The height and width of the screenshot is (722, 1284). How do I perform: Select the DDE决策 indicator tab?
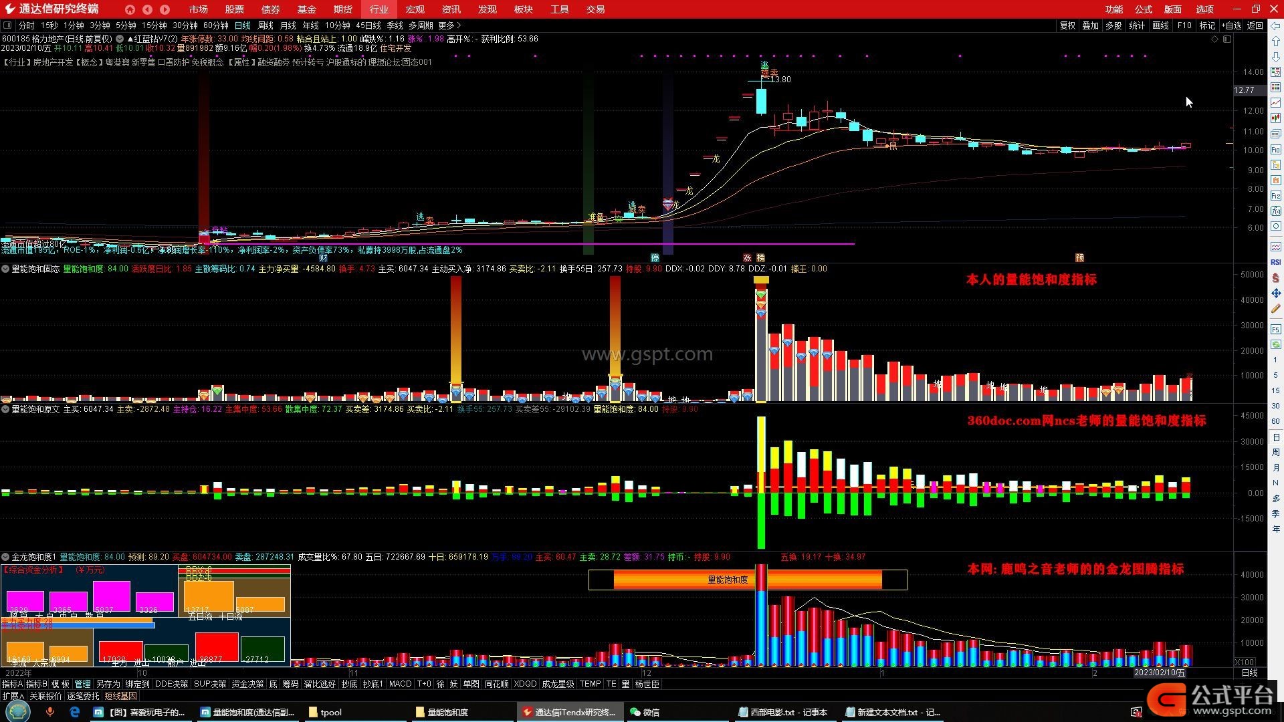tap(171, 684)
